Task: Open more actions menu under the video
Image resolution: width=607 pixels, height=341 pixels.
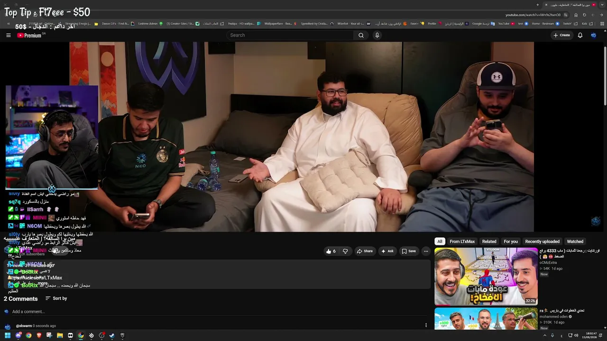Action: pos(426,251)
